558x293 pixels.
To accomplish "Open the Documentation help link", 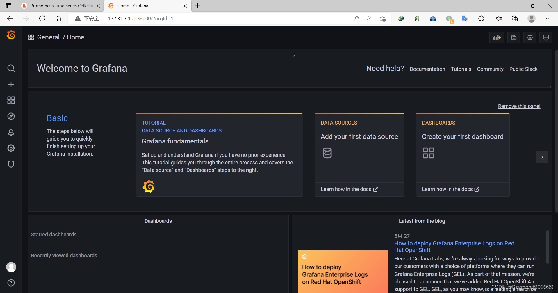I will click(x=427, y=69).
